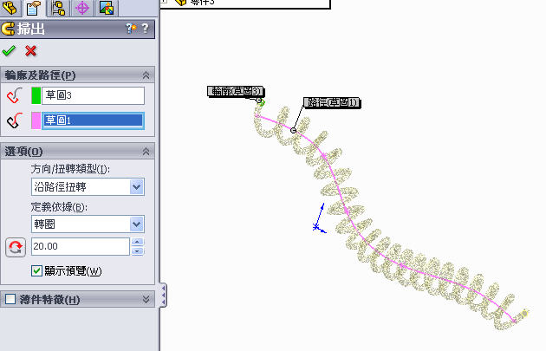Open the FeatureManager design tree tab

(10, 7)
